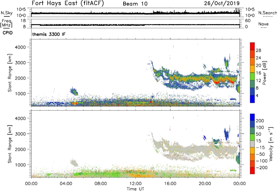This screenshot has height=191, width=277.
Task: Click '3000' tick on the velocity panel axis
Action: [20, 134]
